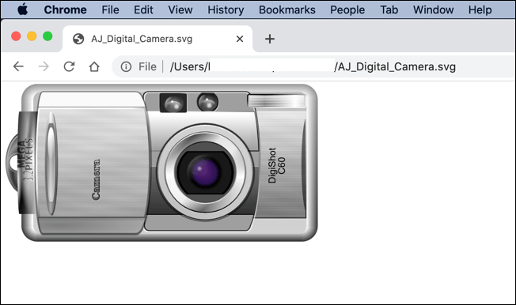
Task: Open the Window menu
Action: pyautogui.click(x=434, y=9)
